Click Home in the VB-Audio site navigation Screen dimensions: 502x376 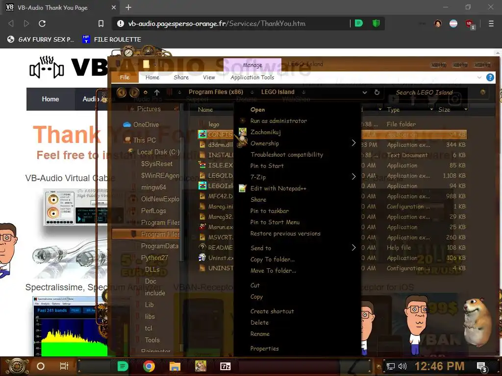(50, 99)
